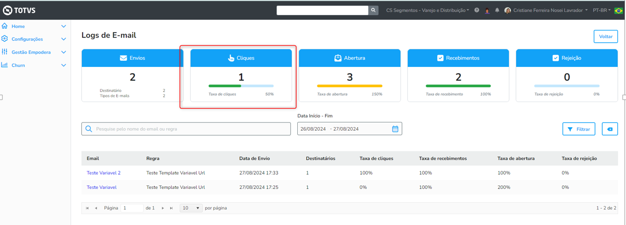
Task: Click the Página number input field
Action: 132,208
